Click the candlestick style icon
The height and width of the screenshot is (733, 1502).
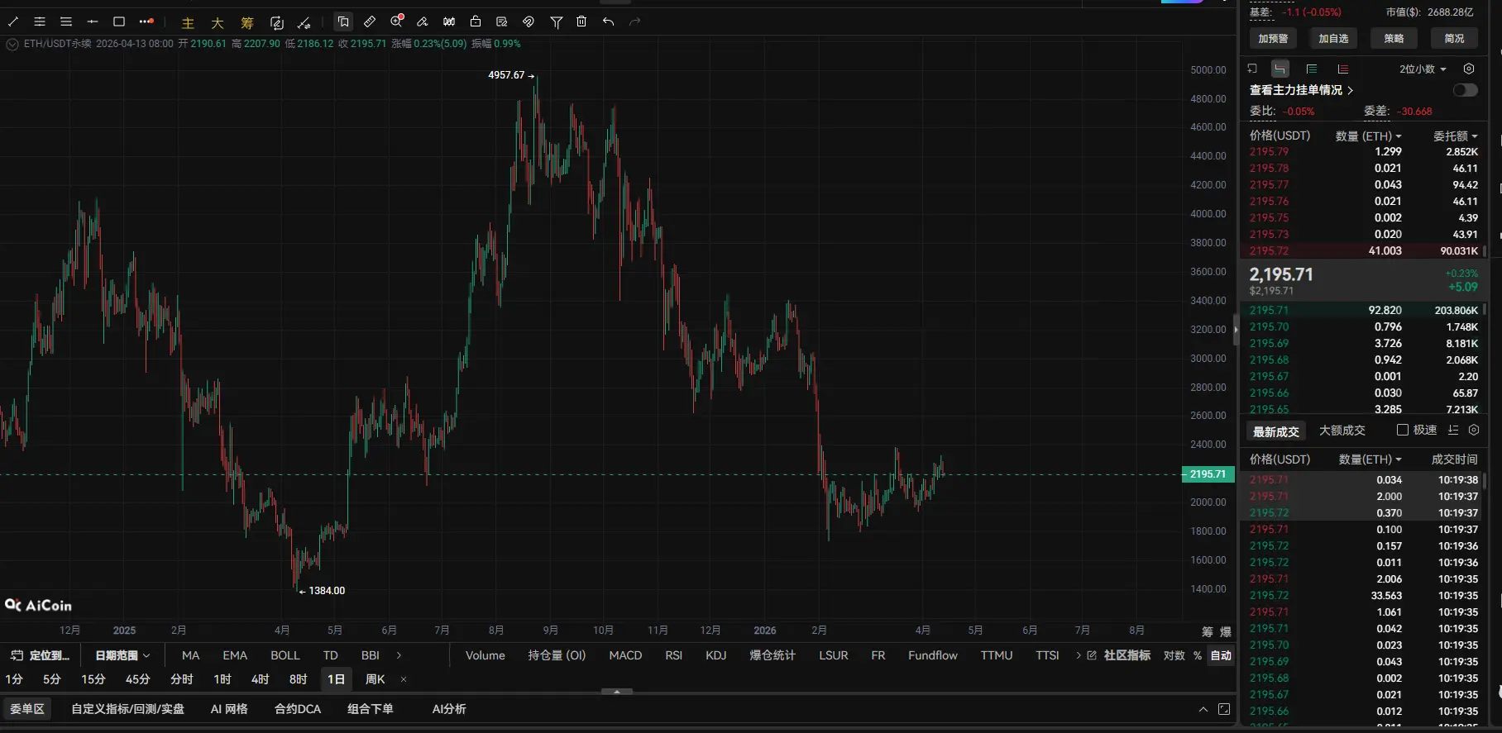(449, 21)
